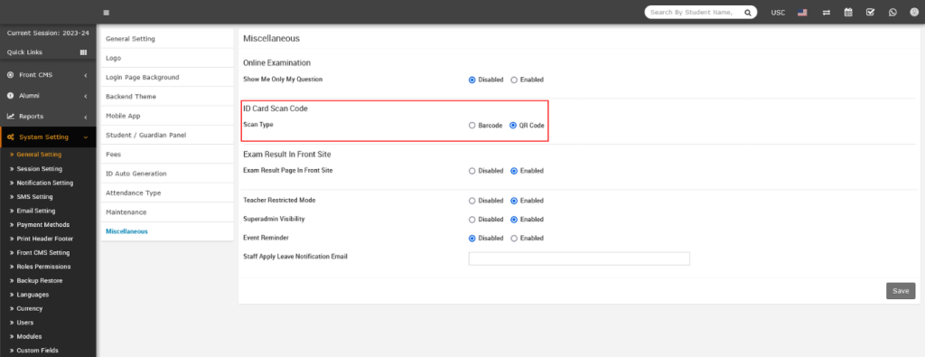Expand the Front CMS sidebar menu
The image size is (925, 357).
pyautogui.click(x=48, y=76)
